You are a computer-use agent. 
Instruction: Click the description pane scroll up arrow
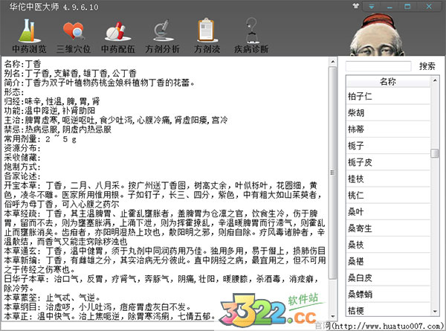tap(332, 61)
